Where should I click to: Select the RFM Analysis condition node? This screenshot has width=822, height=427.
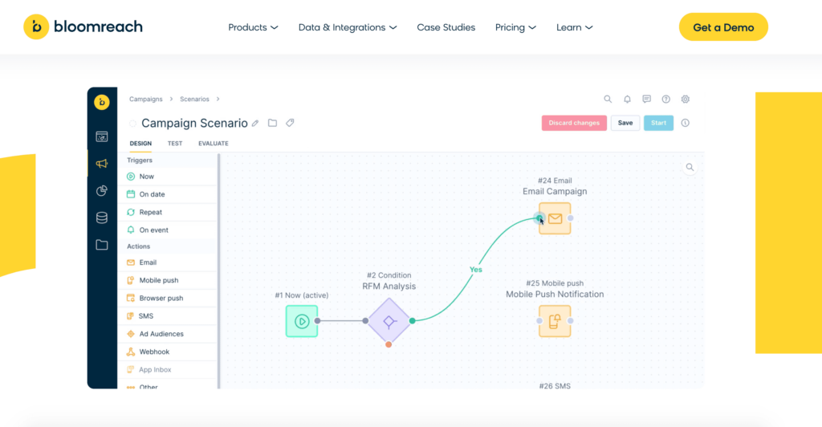point(389,321)
